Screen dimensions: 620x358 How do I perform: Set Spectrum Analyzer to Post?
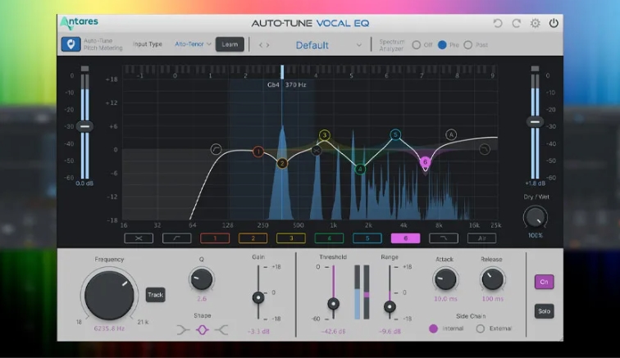[x=468, y=45]
